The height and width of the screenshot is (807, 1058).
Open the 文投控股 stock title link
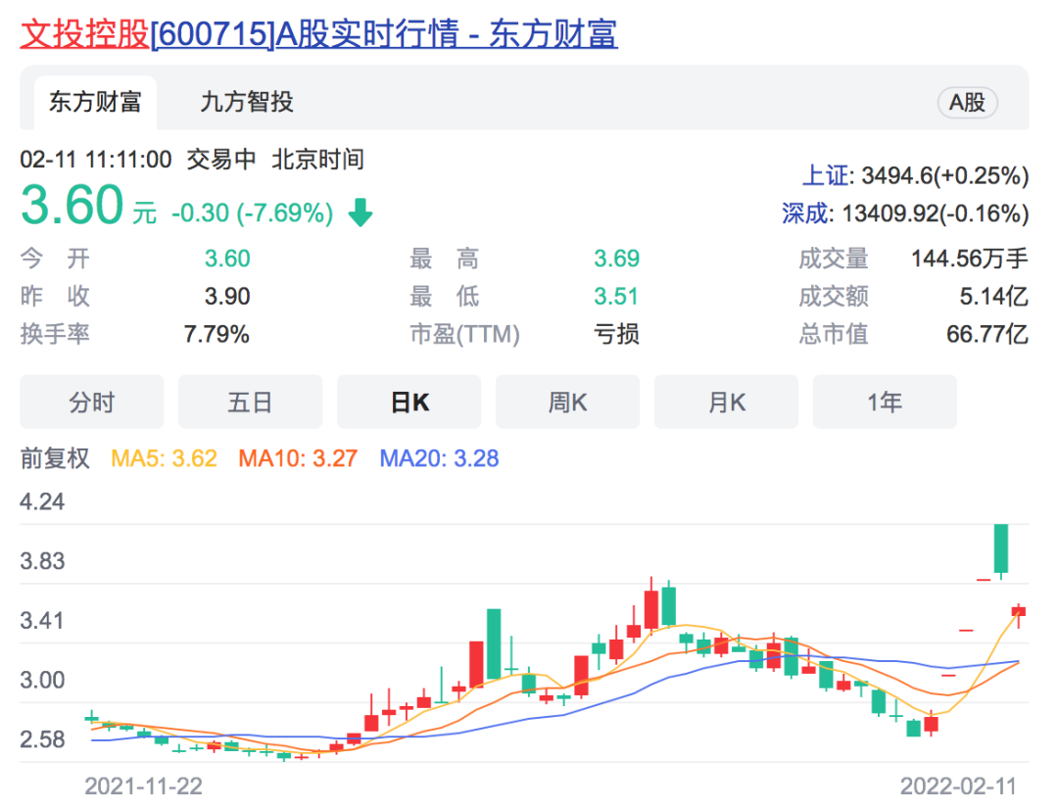click(318, 34)
